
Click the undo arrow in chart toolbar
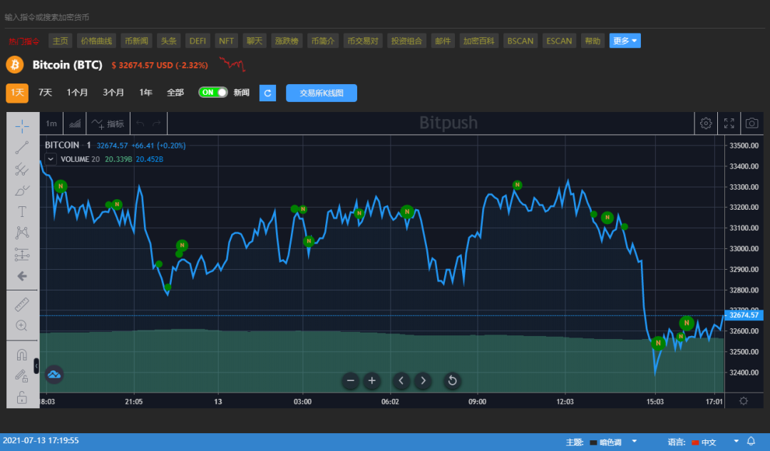click(x=140, y=123)
